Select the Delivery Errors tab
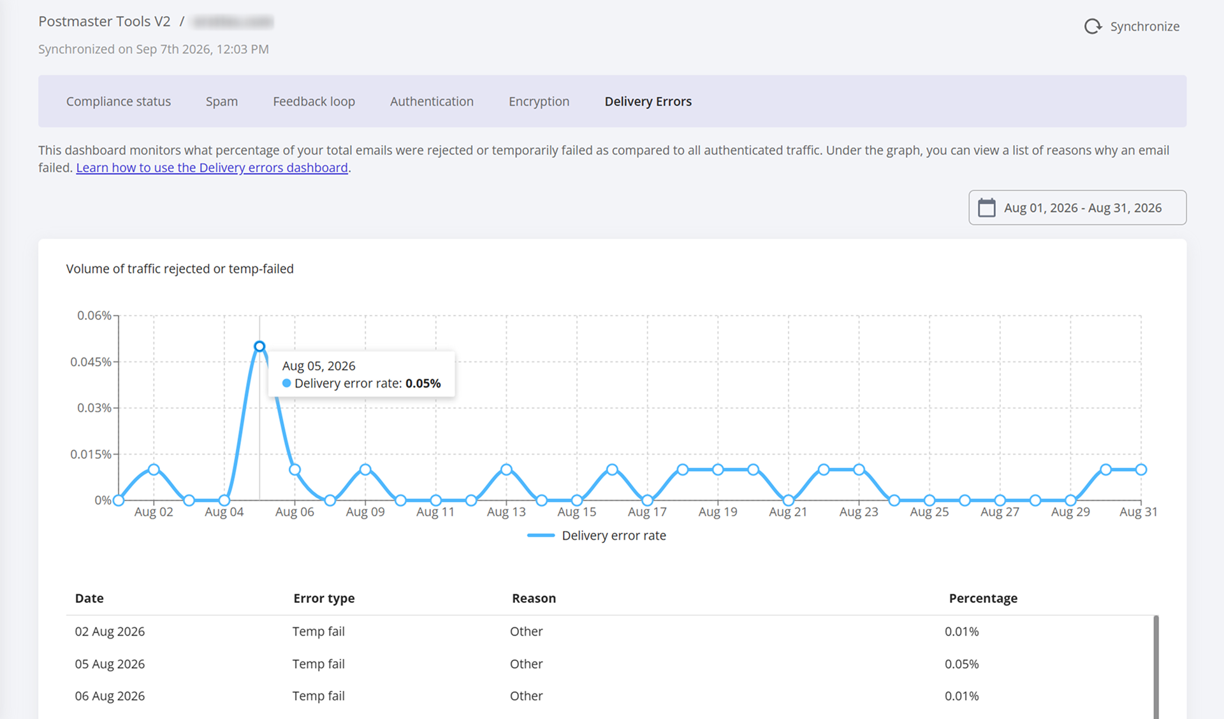The height and width of the screenshot is (719, 1224). 648,101
